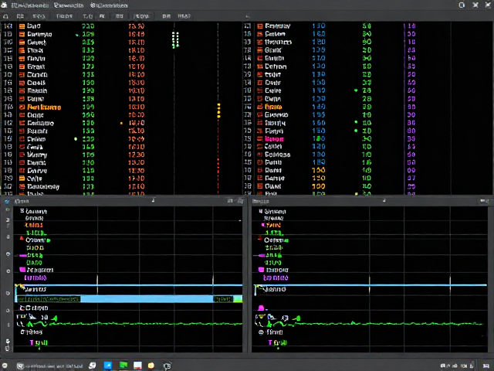This screenshot has width=494, height=371.
Task: Click the taskbar search box
Action: click(50, 366)
